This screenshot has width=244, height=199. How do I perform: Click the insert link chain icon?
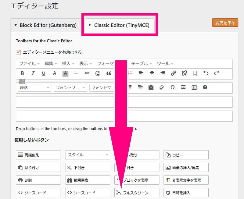point(174,73)
